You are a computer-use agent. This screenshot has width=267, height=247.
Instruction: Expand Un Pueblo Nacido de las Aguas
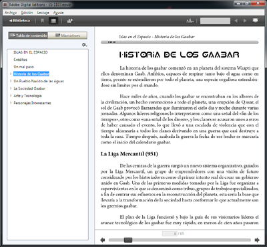[x=11, y=81]
